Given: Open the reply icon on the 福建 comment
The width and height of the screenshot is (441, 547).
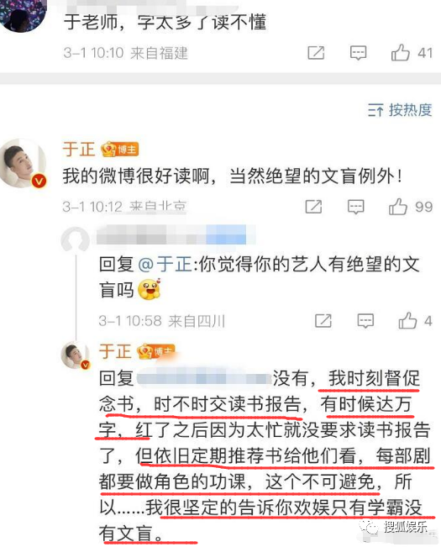Looking at the screenshot, I should click(358, 53).
